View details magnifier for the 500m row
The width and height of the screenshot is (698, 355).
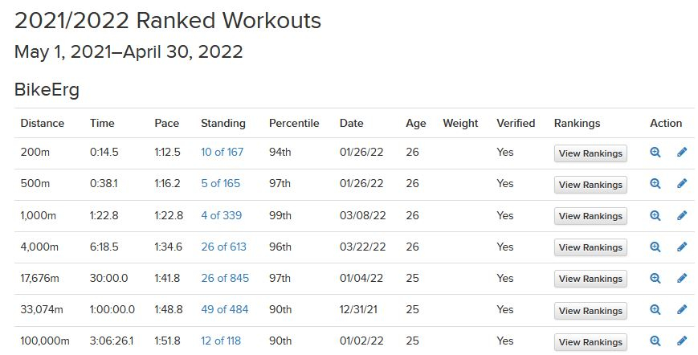tap(655, 184)
